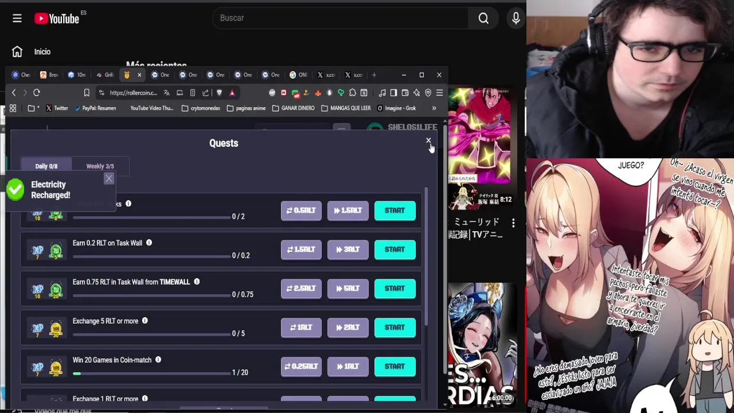Select the Weekly 3/5 quests tab
734x413 pixels.
100,166
